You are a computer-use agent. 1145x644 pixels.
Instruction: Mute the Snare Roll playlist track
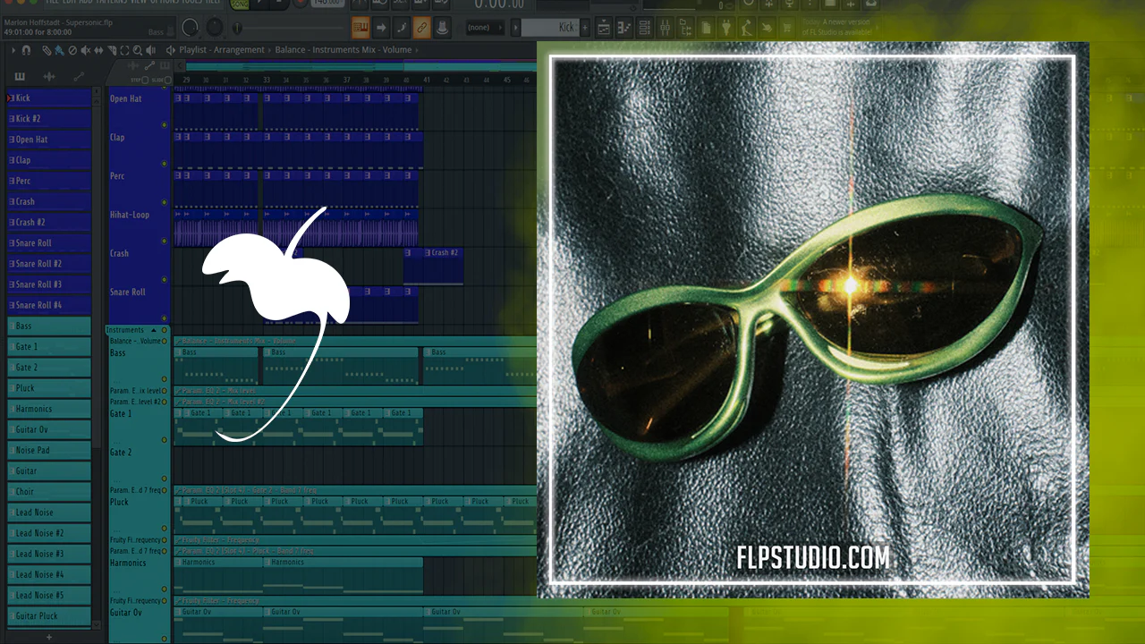165,318
